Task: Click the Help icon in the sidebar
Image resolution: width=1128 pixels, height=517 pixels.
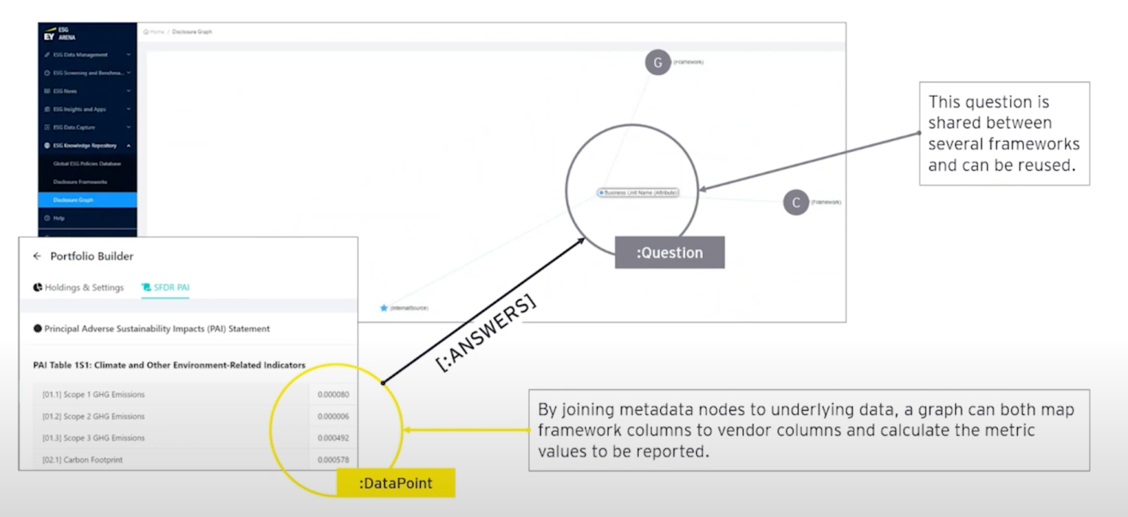Action: pyautogui.click(x=46, y=217)
